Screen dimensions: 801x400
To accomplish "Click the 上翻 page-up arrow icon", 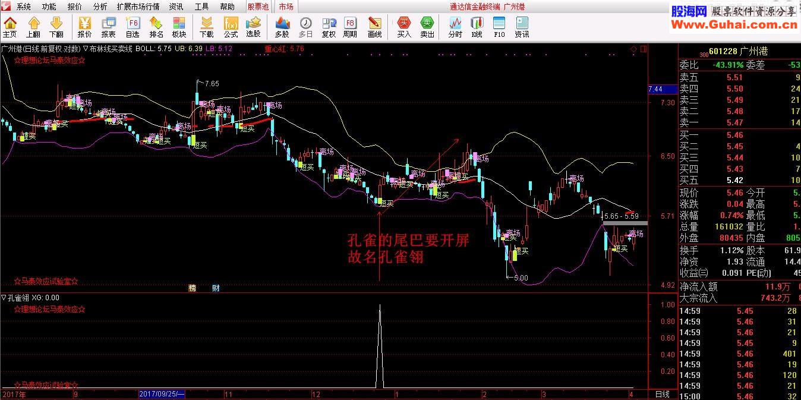I will tap(33, 27).
